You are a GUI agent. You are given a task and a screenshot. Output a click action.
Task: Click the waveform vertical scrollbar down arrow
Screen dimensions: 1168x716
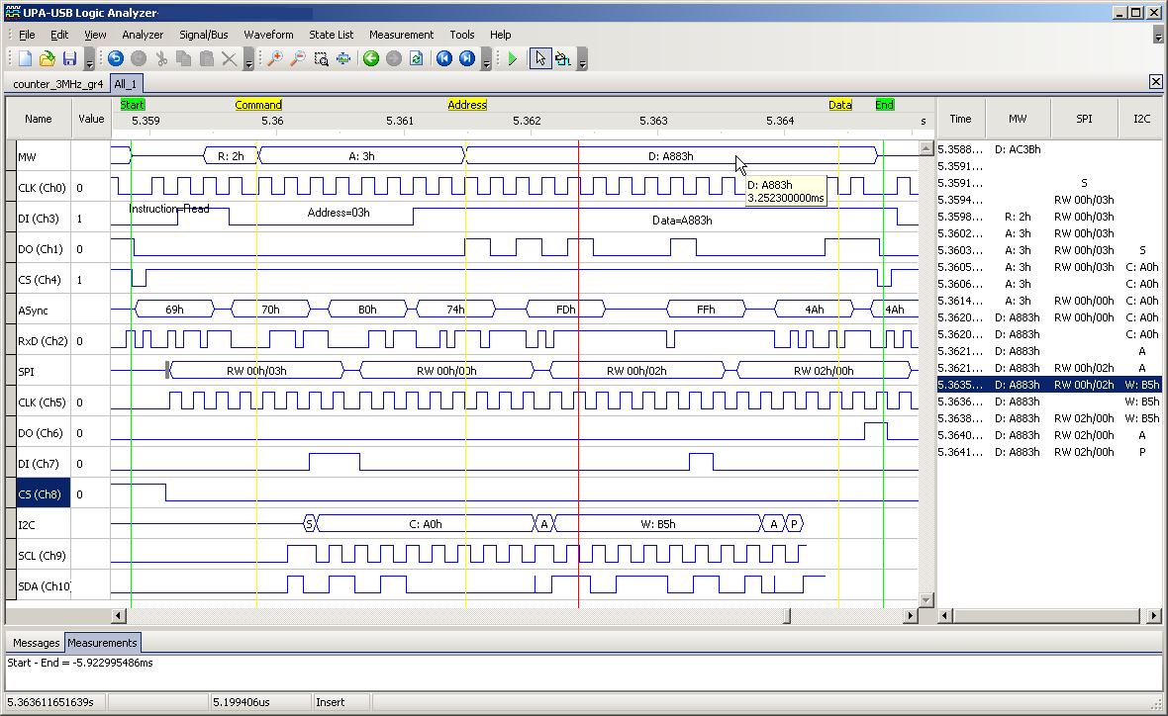[925, 600]
